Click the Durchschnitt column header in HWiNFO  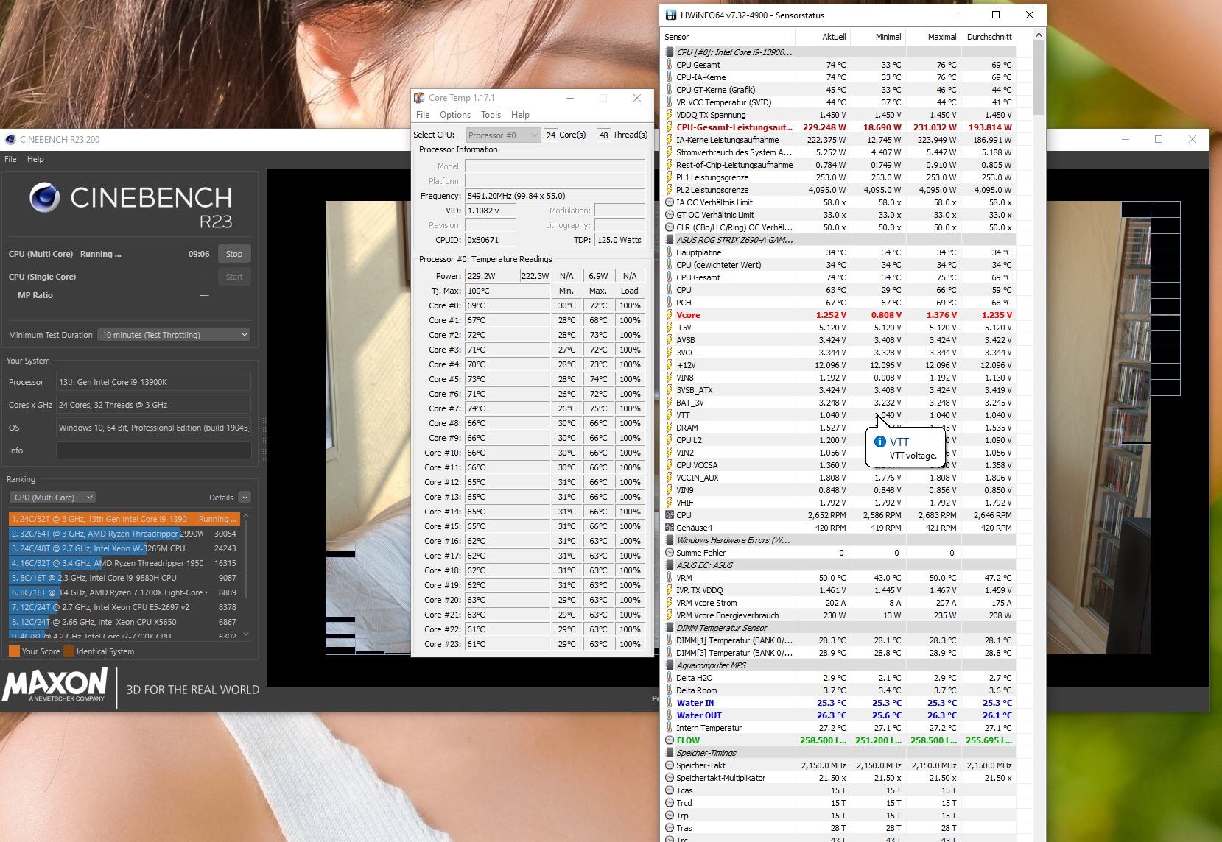tap(989, 37)
